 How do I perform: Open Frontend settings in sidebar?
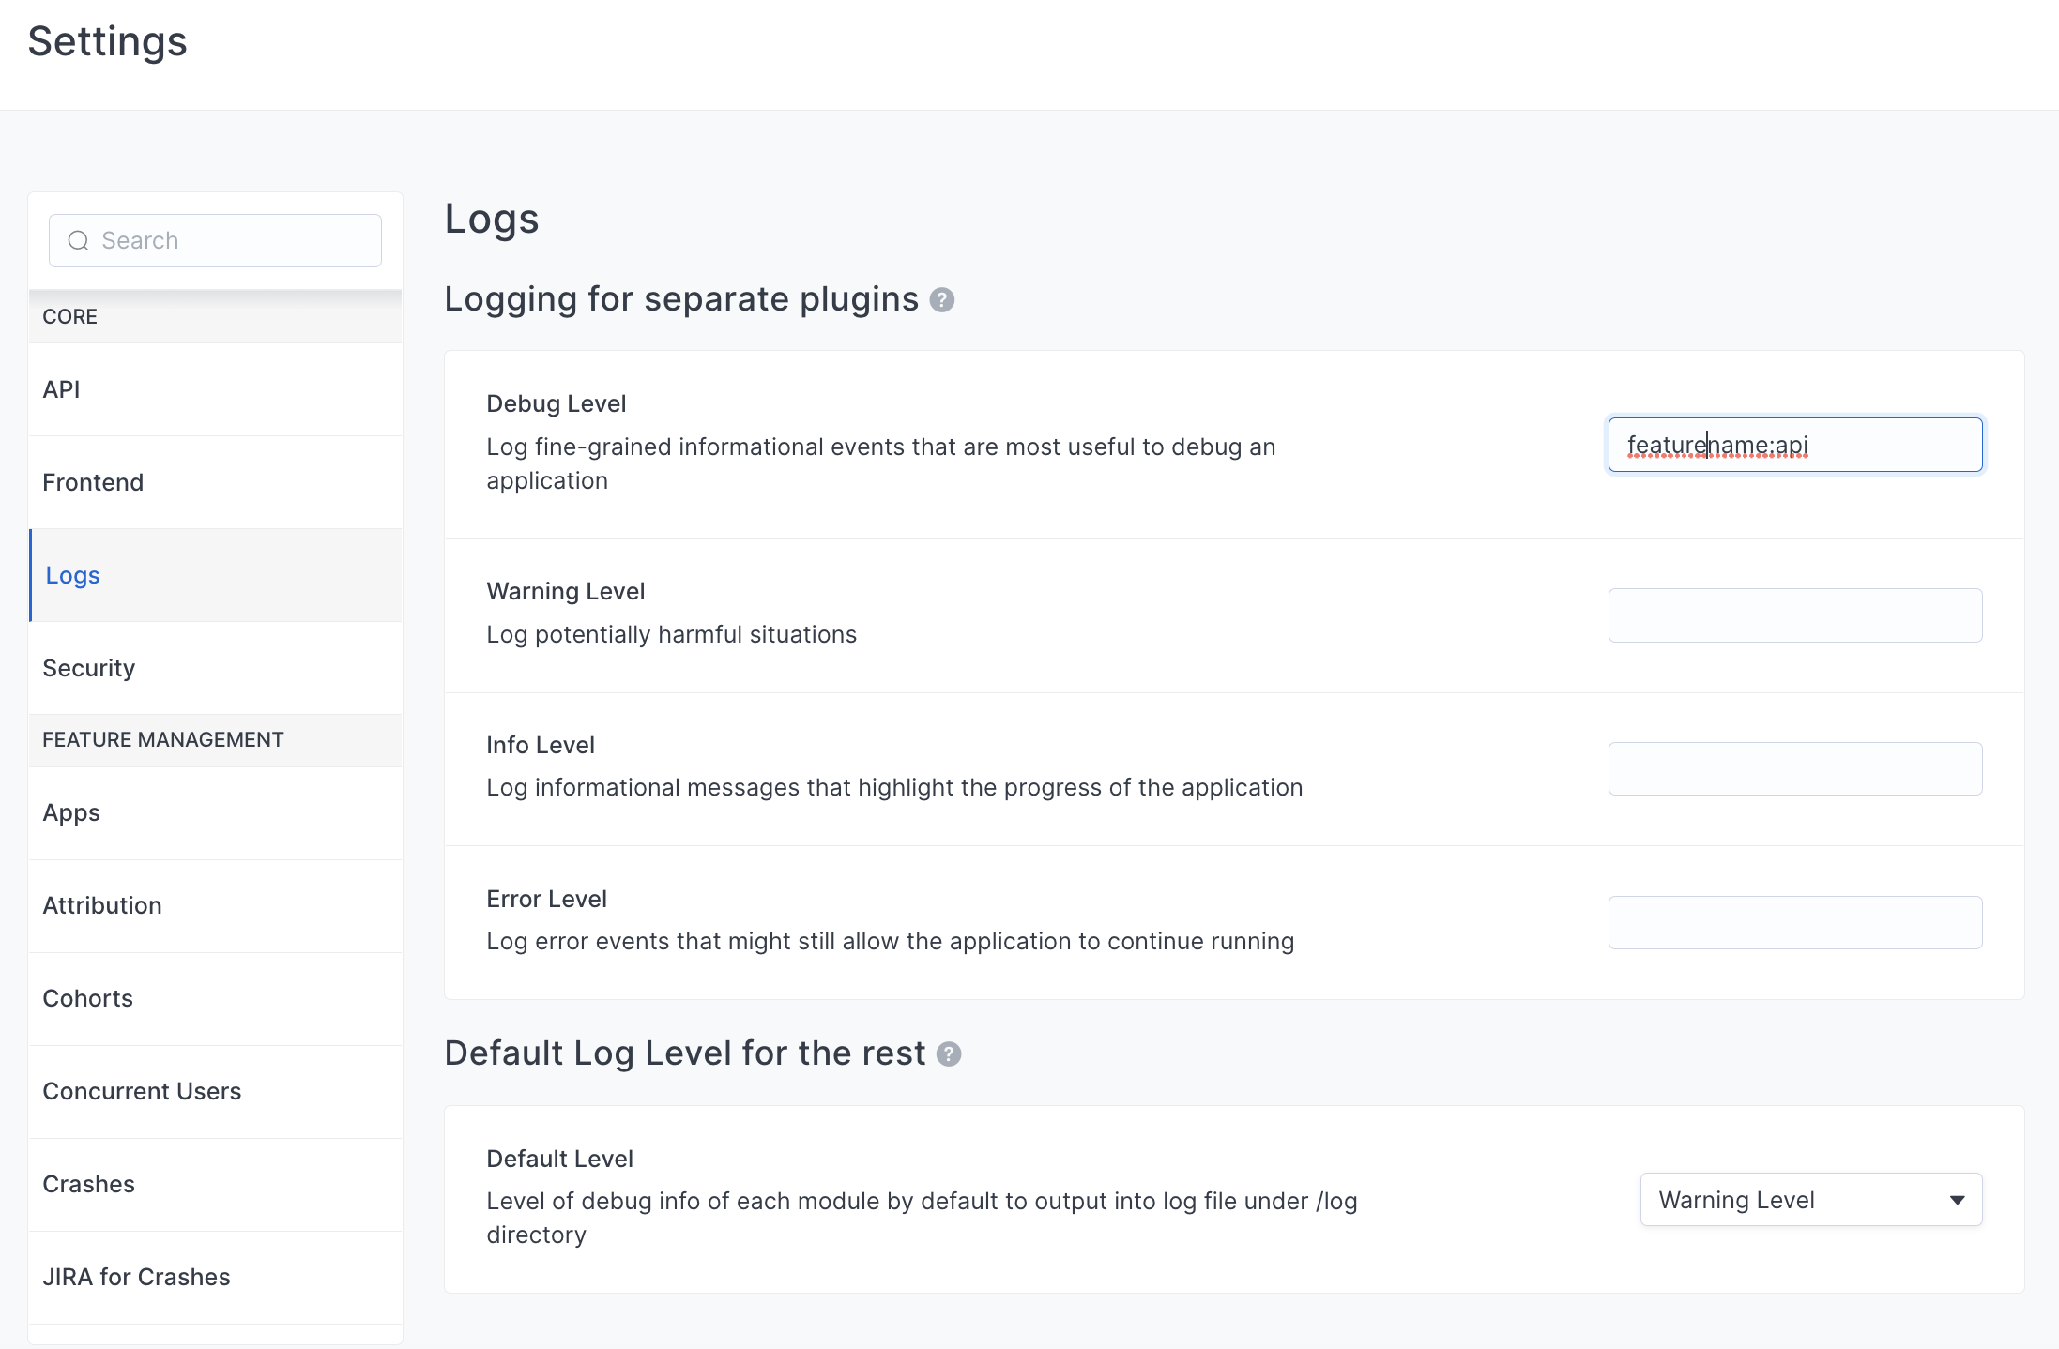[x=216, y=482]
